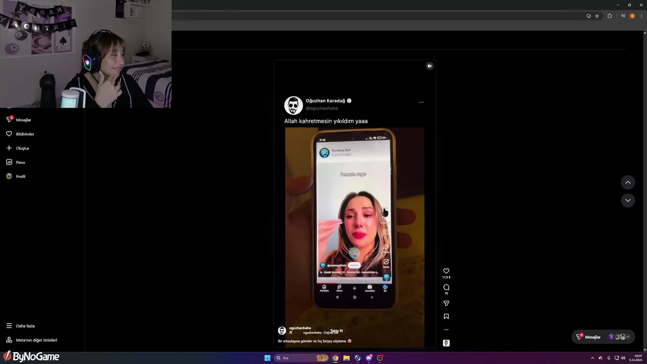Screen dimensions: 647x364
Task: Click the reel comment count 79
Action: point(446,294)
